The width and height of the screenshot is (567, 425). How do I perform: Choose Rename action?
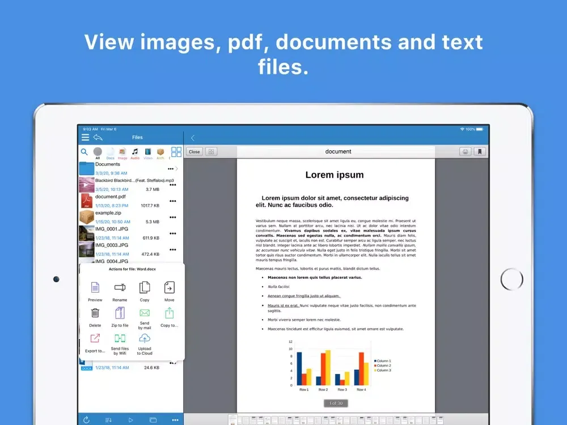point(120,291)
